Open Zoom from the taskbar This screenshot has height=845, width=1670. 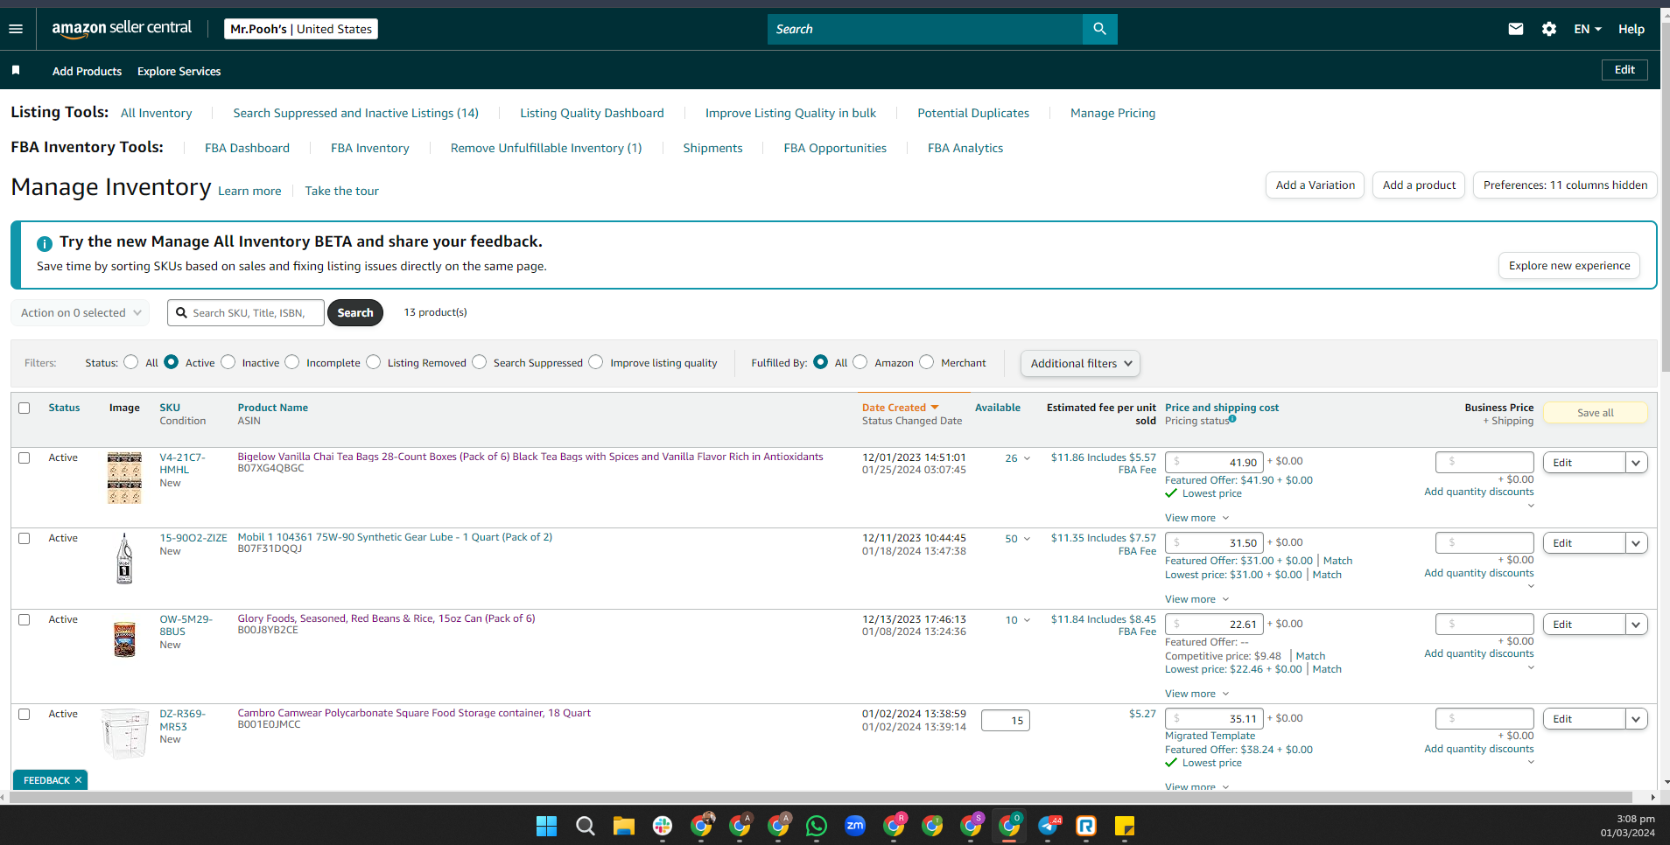[855, 826]
